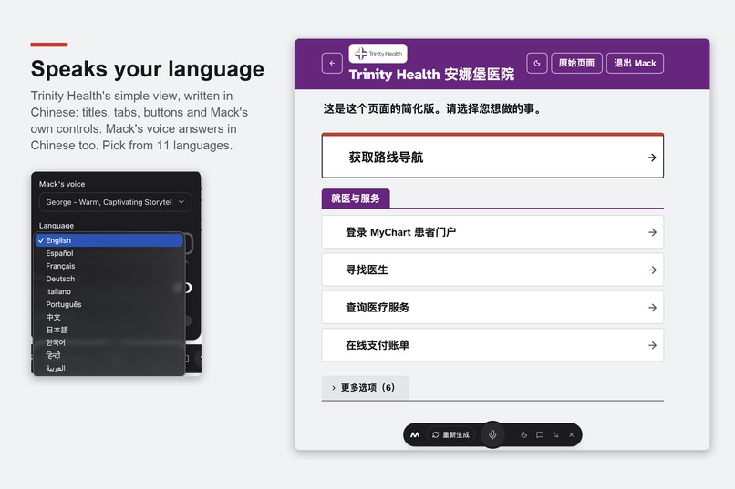Click the Language label in the settings panel
The image size is (735, 489).
[57, 226]
